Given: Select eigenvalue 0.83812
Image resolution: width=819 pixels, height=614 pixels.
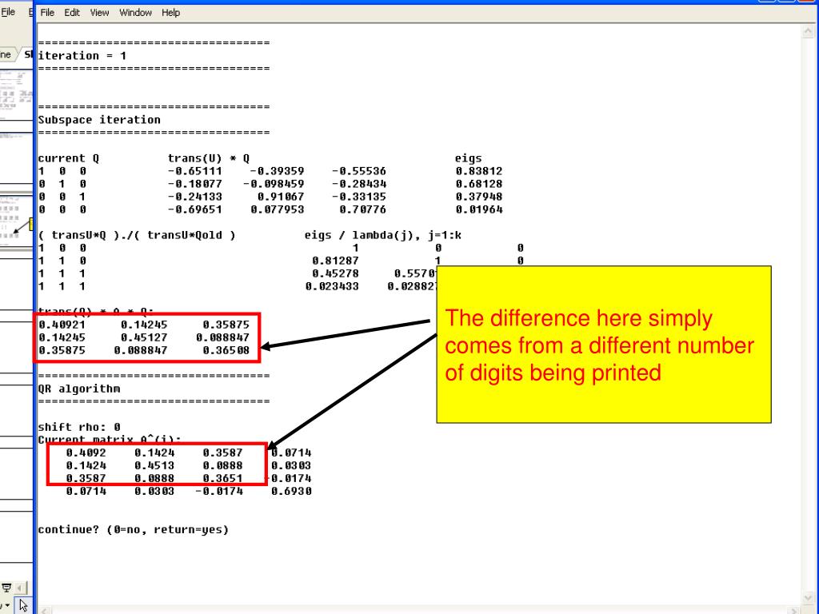Looking at the screenshot, I should click(478, 171).
